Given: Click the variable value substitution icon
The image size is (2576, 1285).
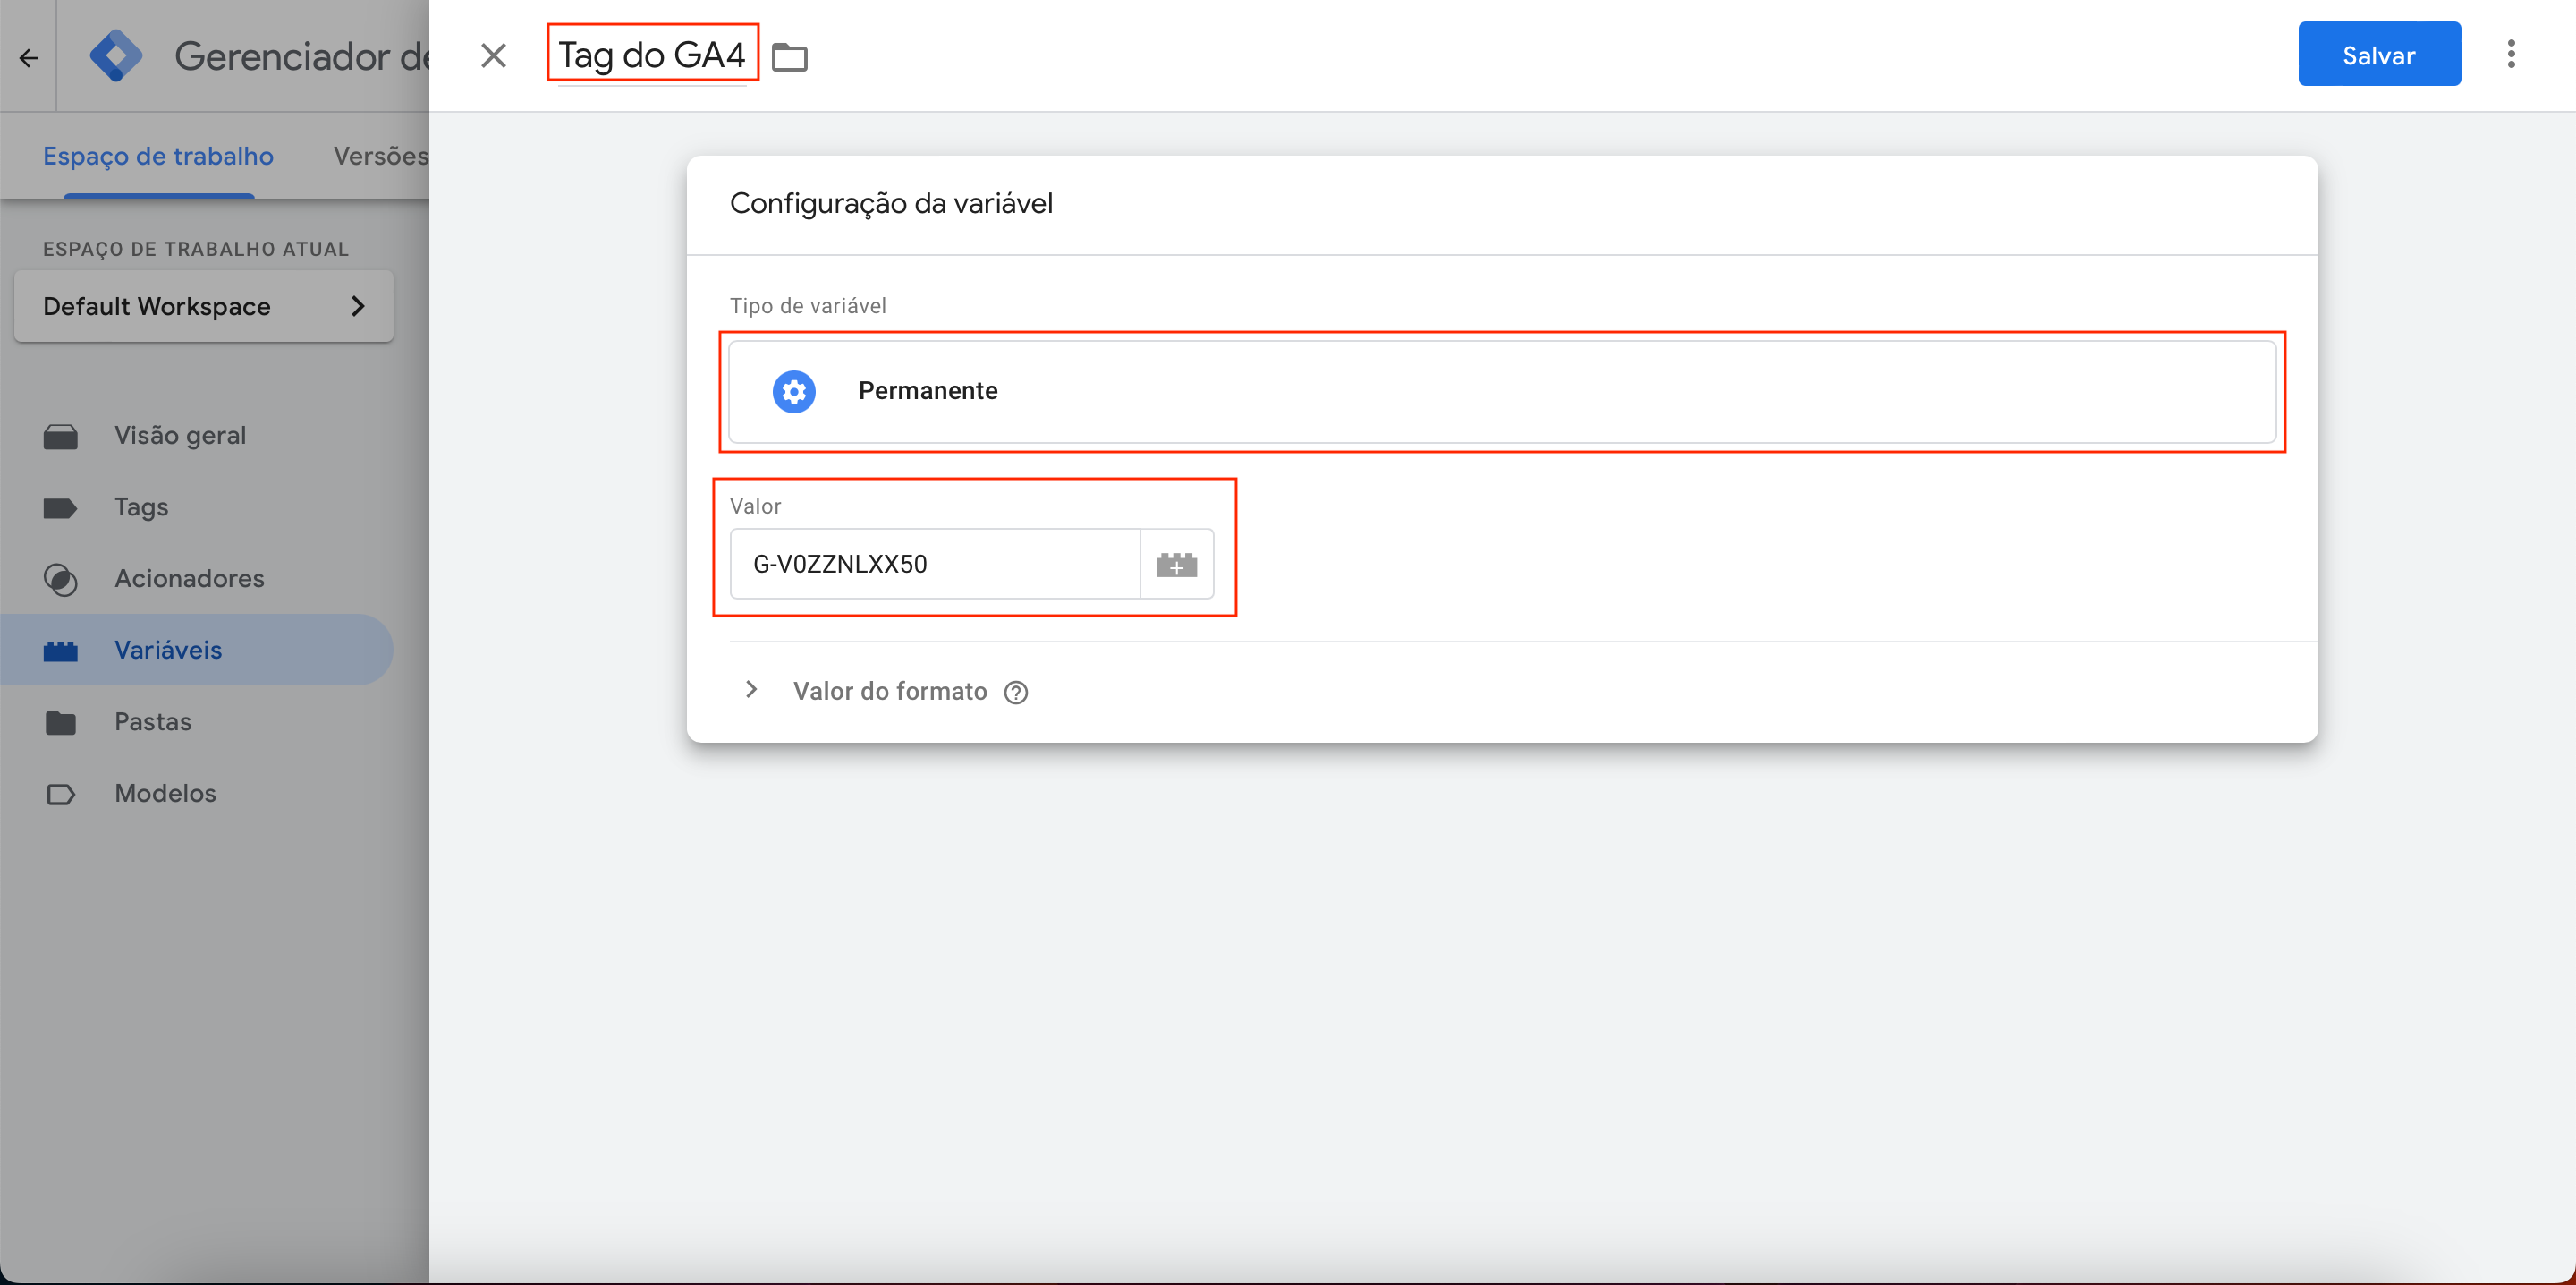Looking at the screenshot, I should click(x=1178, y=564).
